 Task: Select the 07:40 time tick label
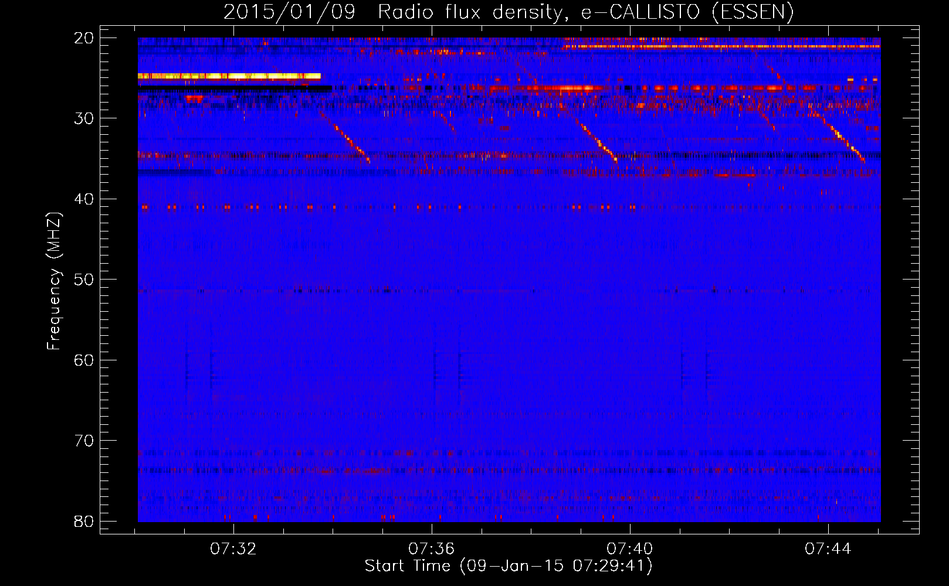[x=630, y=549]
